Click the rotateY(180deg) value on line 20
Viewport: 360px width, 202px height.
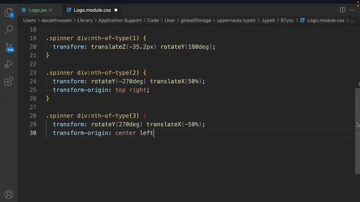tap(186, 47)
